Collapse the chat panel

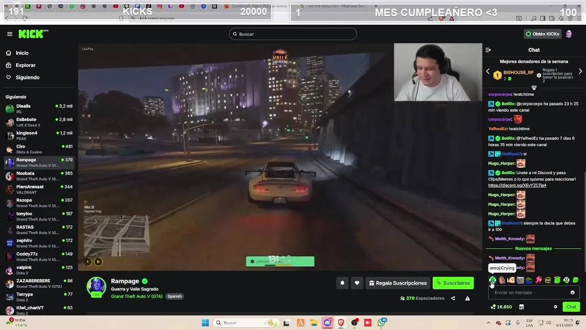488,50
